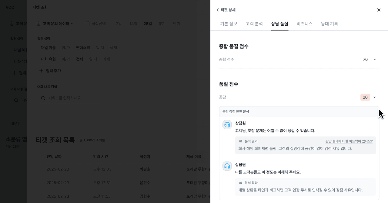
Task: Click the 전화 filter value
Action: pyautogui.click(x=79, y=59)
